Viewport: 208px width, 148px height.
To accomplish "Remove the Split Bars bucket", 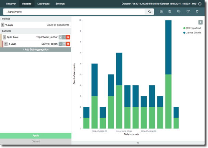I will (68, 37).
